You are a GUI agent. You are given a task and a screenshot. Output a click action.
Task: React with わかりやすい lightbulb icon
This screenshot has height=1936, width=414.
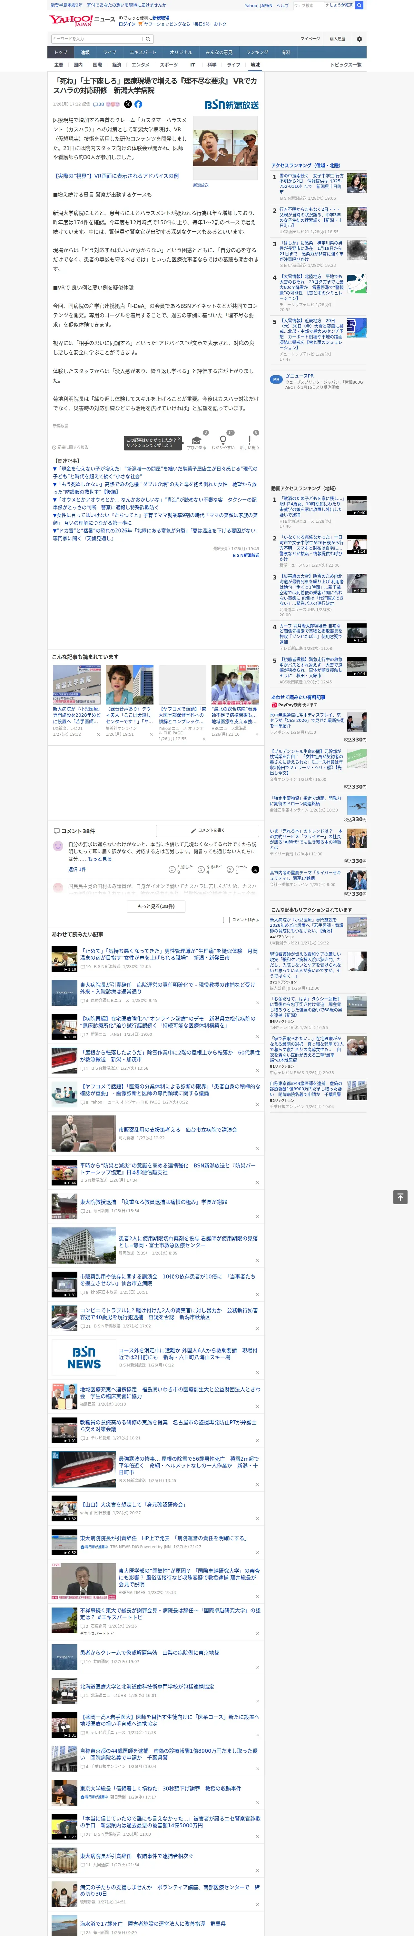click(x=223, y=441)
